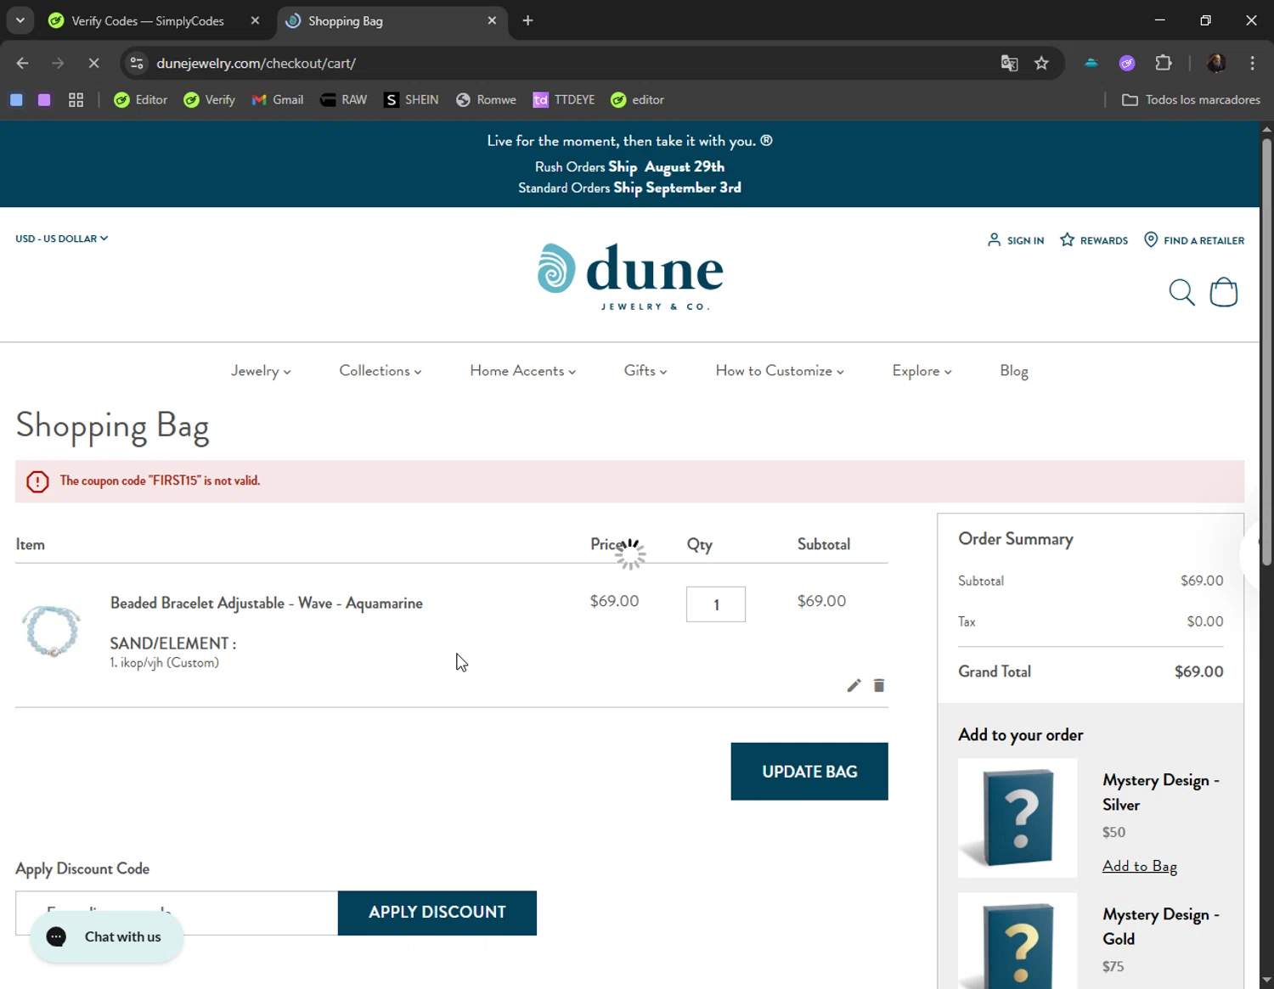Remove bracelet using trash icon

[879, 685]
